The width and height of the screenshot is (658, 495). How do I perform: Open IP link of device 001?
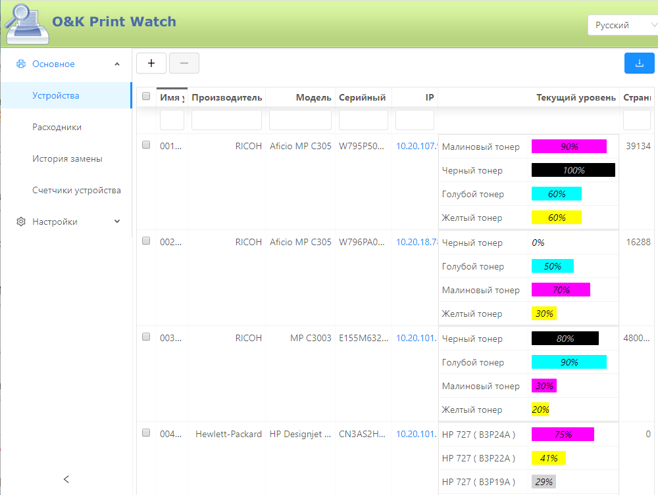tap(417, 146)
